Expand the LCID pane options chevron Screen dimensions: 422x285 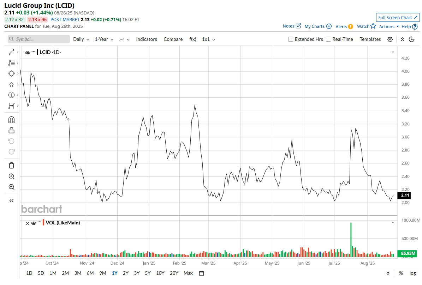click(x=393, y=52)
